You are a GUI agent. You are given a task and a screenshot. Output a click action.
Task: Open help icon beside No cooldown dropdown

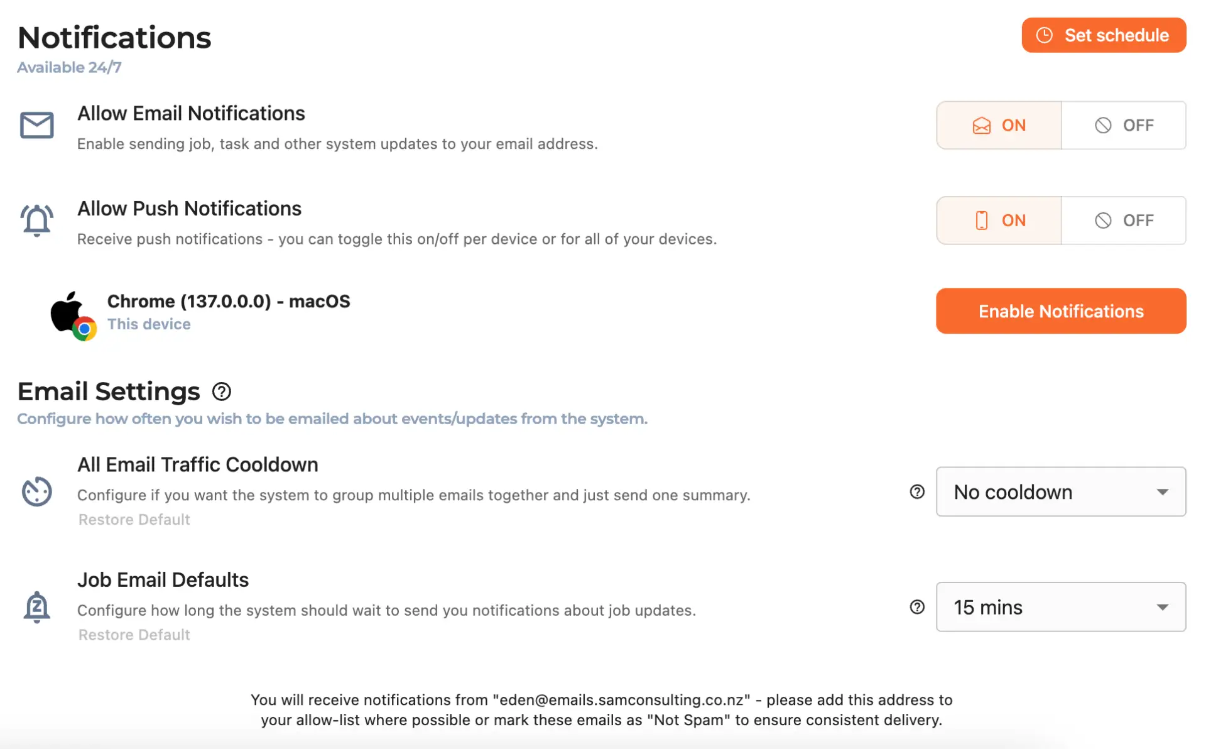pyautogui.click(x=917, y=492)
